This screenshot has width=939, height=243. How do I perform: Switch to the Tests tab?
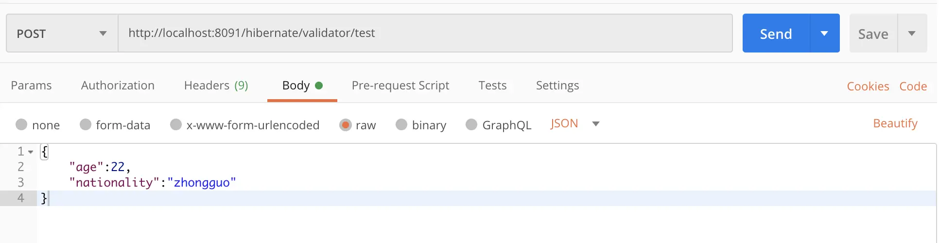492,86
